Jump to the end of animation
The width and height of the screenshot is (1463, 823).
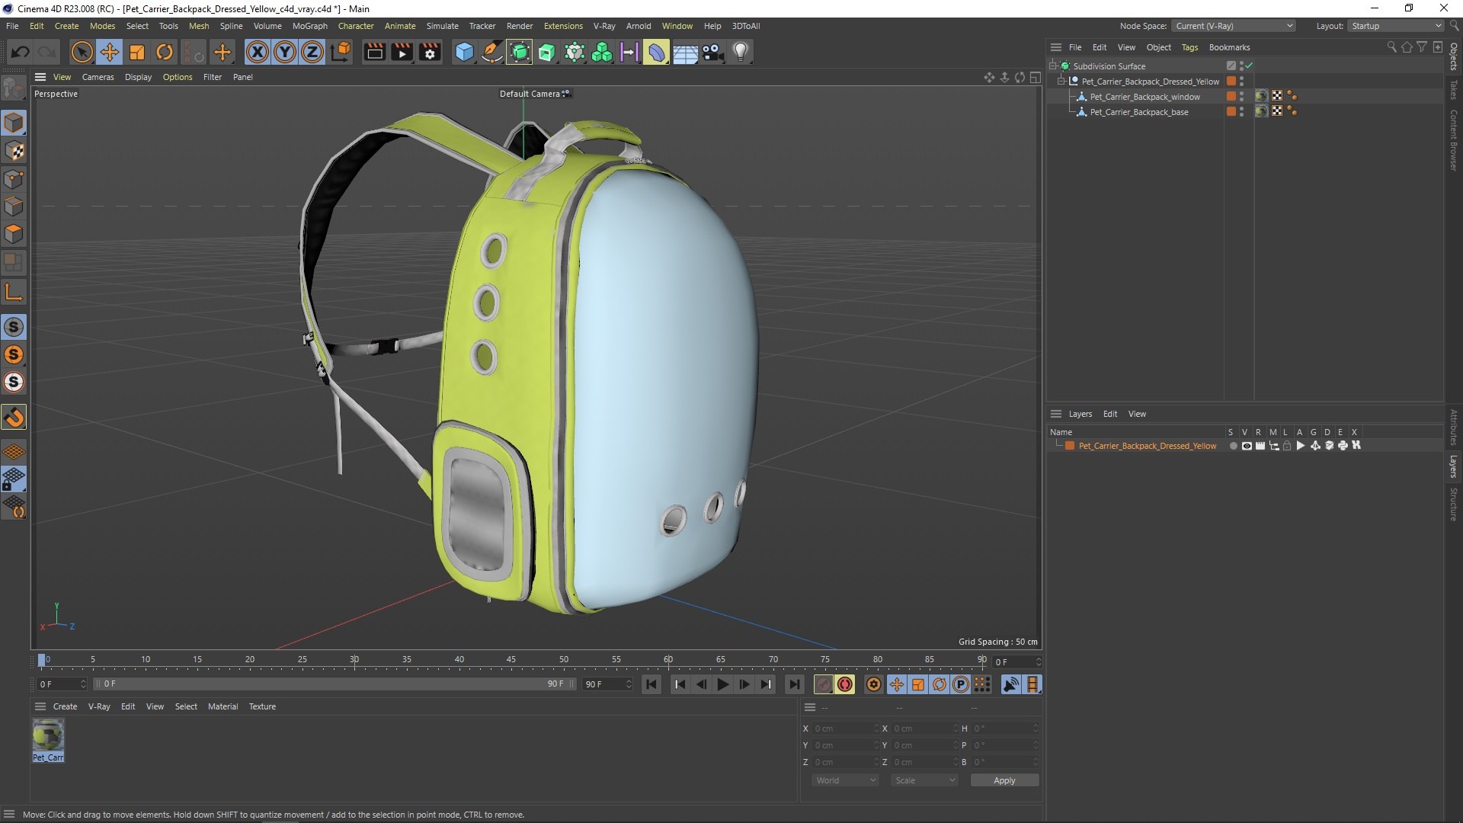(x=794, y=684)
